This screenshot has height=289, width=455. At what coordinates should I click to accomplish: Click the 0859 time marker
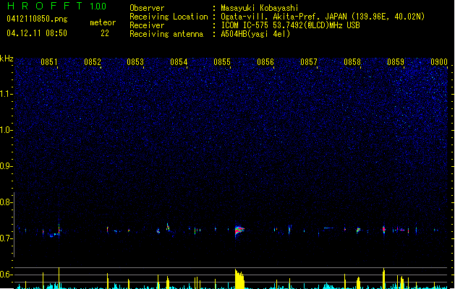(x=396, y=62)
